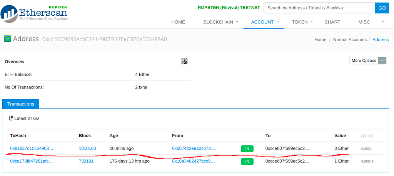This screenshot has width=394, height=176.
Task: Go to Normal Accounts breadcrumb link
Action: [x=350, y=39]
